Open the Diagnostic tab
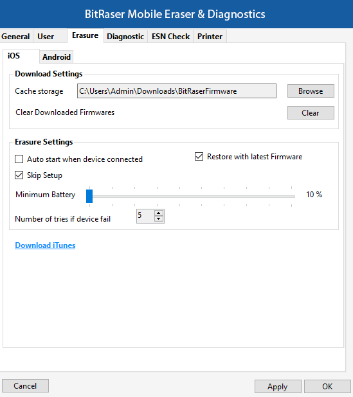This screenshot has width=353, height=397. [125, 37]
